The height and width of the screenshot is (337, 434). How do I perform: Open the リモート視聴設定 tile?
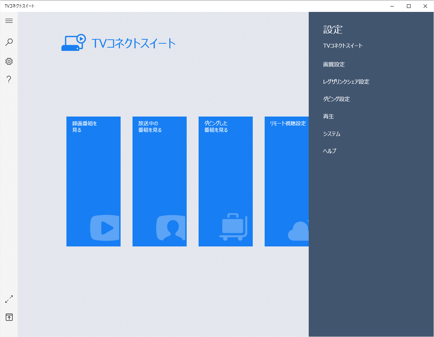287,181
